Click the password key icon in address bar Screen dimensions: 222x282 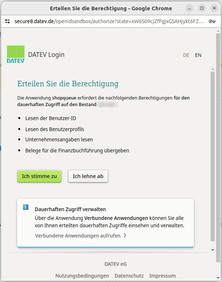click(x=212, y=21)
